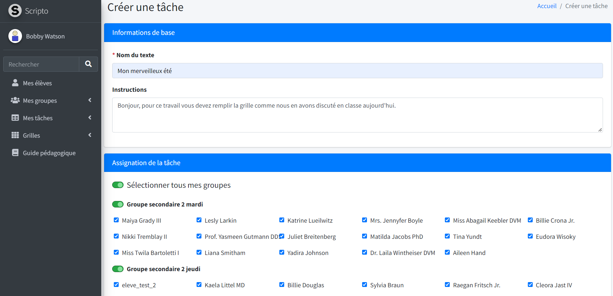Open the Guide pédagogique menu item
The width and height of the screenshot is (613, 296).
click(x=49, y=153)
